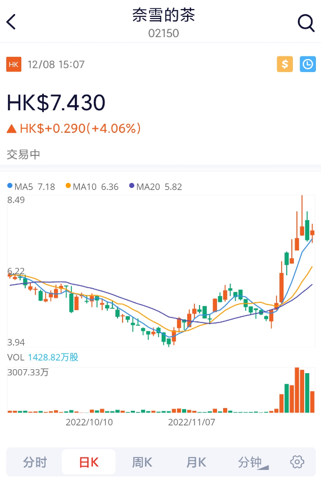Select the 周K weekly chart tab
Viewport: 321px width, 484px height.
click(142, 462)
